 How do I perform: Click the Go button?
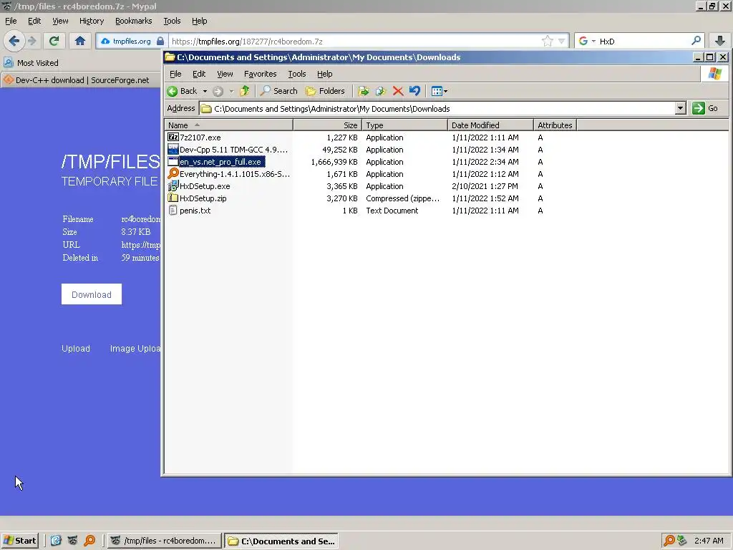705,109
